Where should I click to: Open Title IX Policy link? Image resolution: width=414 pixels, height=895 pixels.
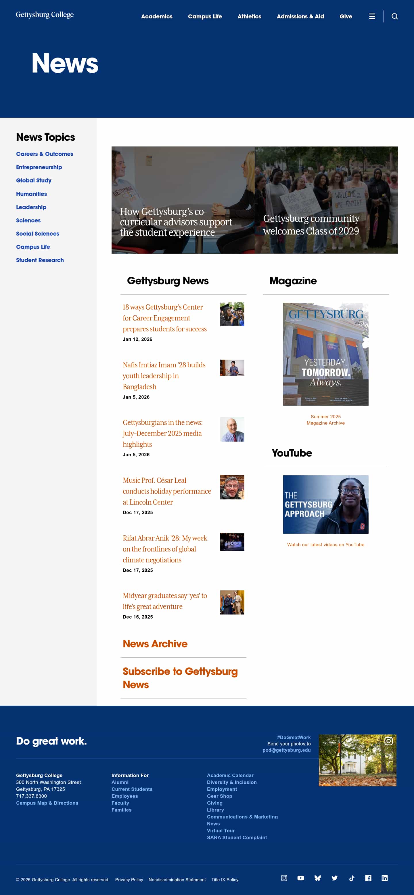pyautogui.click(x=225, y=879)
